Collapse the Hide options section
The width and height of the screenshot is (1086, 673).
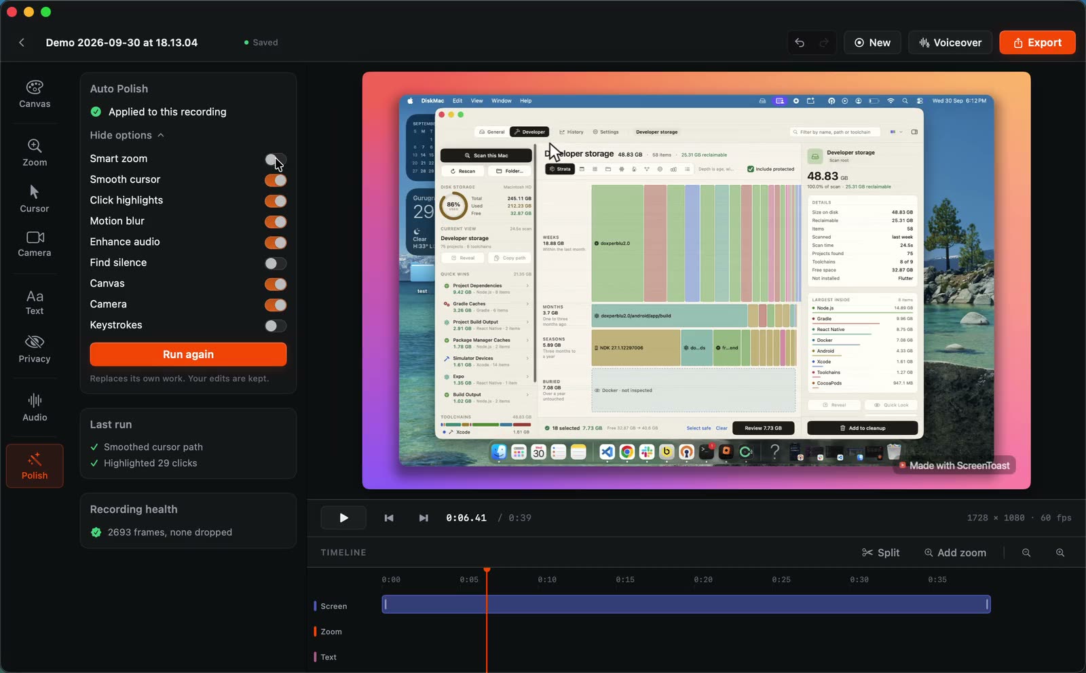pos(127,135)
